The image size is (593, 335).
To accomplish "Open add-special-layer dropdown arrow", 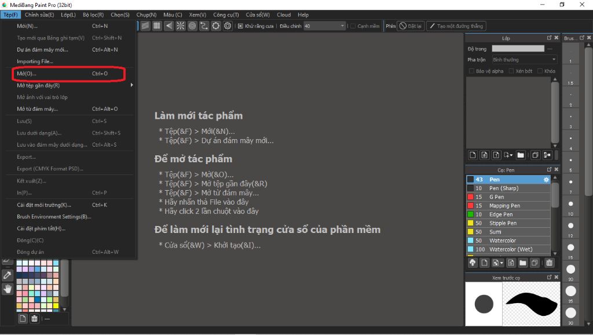I will (x=511, y=155).
